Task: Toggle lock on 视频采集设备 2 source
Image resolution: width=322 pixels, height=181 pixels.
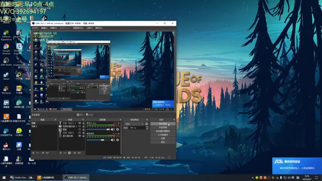Action: [83, 126]
